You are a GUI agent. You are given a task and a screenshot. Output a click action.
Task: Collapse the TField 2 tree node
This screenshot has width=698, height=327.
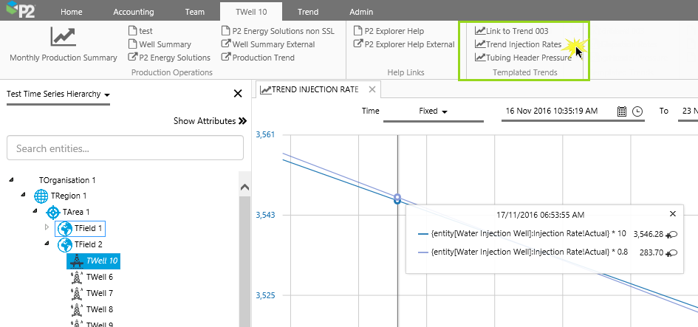47,244
